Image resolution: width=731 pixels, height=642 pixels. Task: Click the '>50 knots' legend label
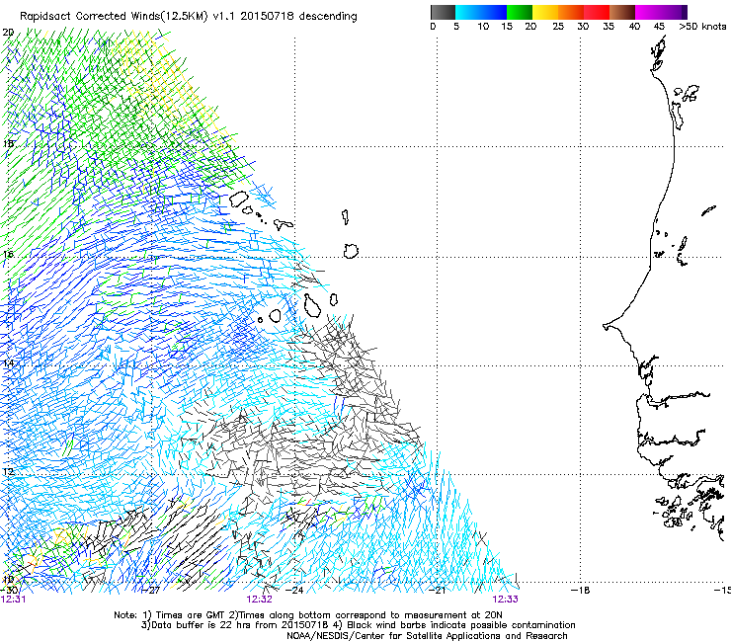(x=702, y=27)
